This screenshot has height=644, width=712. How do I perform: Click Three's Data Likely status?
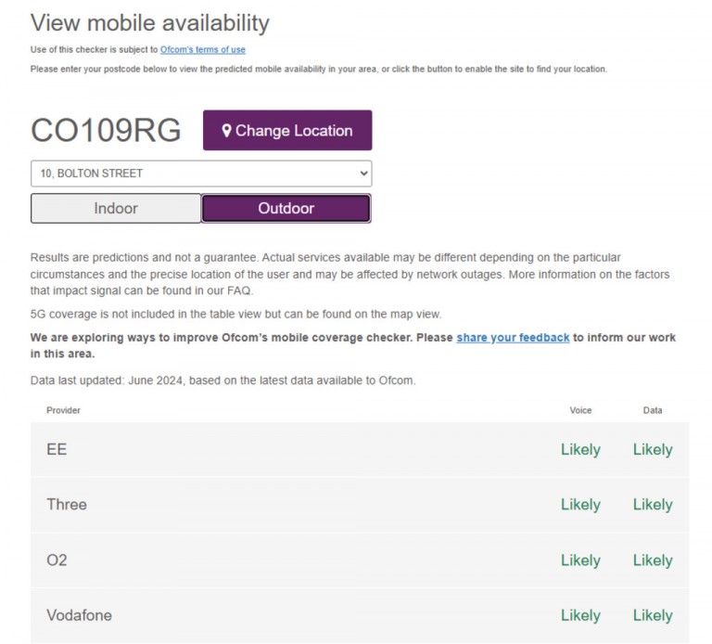coord(653,505)
